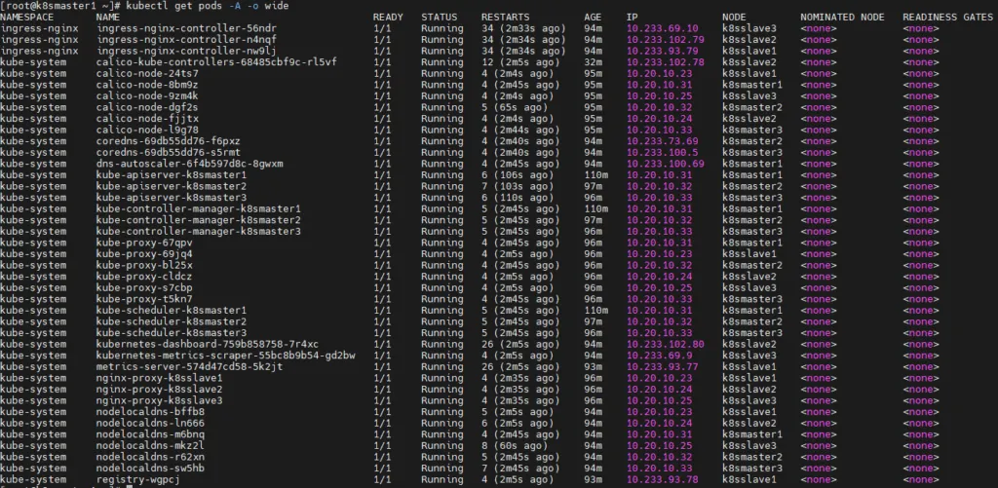Click node k8sslave1 in the registry-wgpcj row

[749, 480]
